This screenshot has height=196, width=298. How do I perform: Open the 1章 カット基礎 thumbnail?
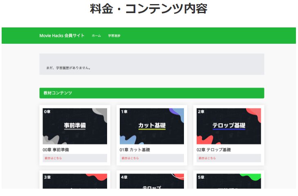pos(152,126)
